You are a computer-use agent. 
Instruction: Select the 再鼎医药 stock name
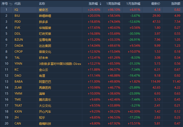pyautogui.click(x=45, y=88)
